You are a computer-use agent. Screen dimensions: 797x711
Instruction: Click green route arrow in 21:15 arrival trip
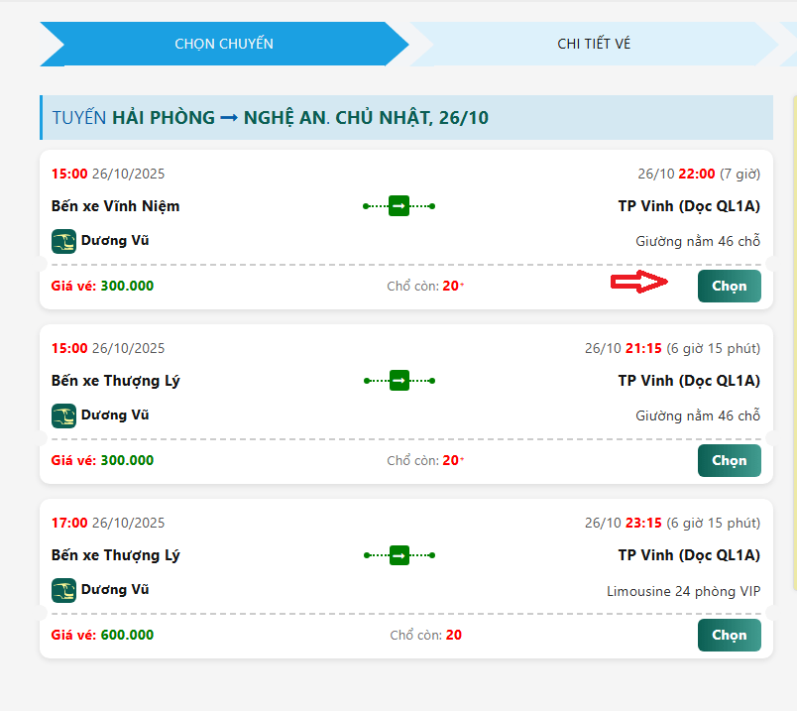(x=399, y=381)
